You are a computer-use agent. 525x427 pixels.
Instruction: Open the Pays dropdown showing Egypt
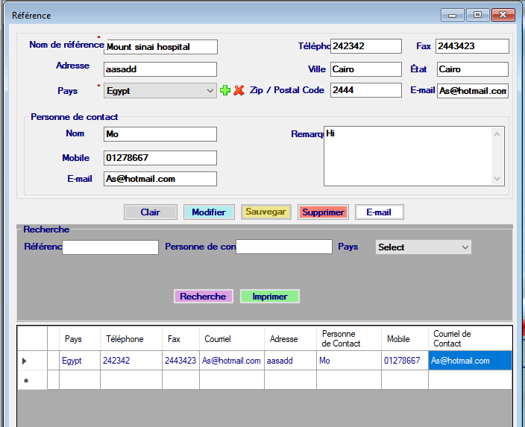coord(160,90)
